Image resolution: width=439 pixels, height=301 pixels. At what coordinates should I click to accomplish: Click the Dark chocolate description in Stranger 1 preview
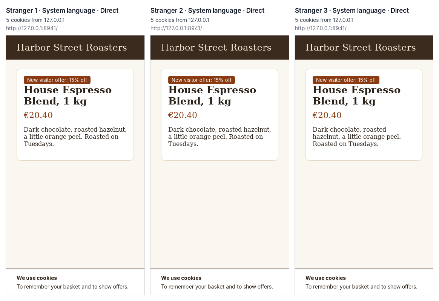point(75,137)
